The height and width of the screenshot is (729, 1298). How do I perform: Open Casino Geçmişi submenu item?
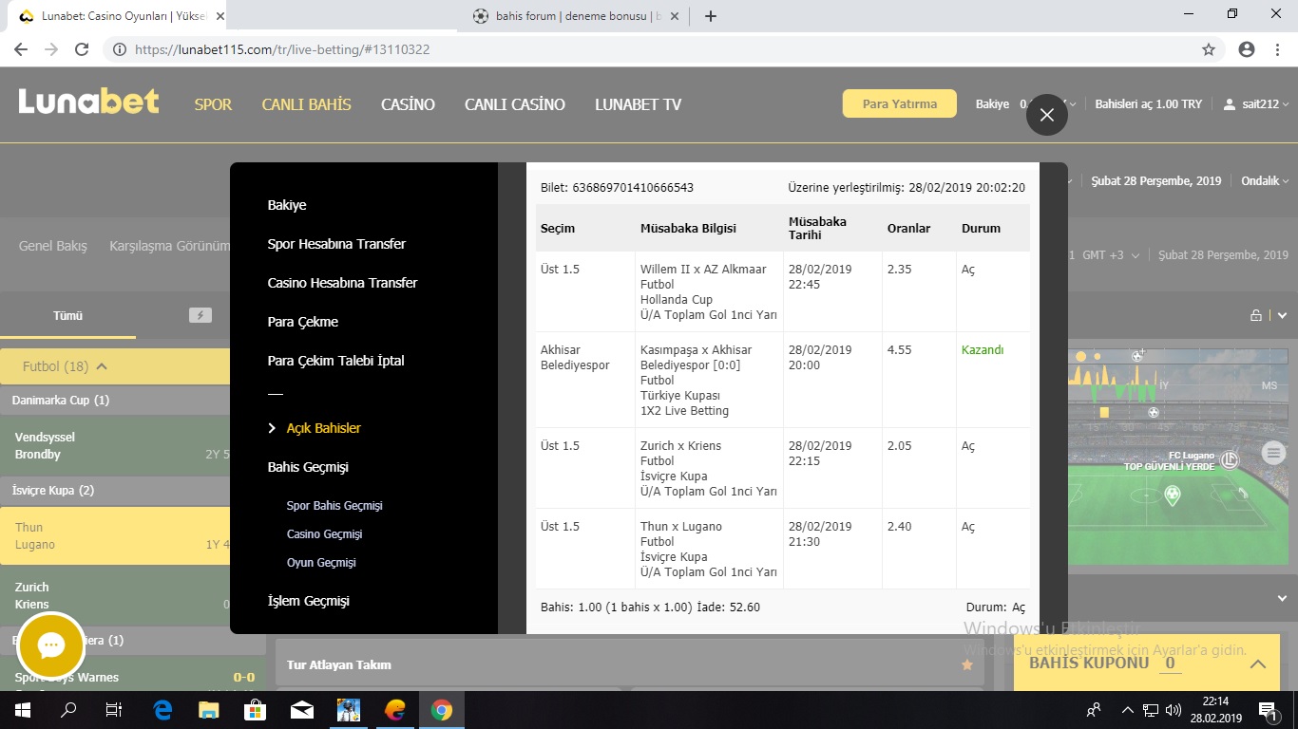point(324,534)
